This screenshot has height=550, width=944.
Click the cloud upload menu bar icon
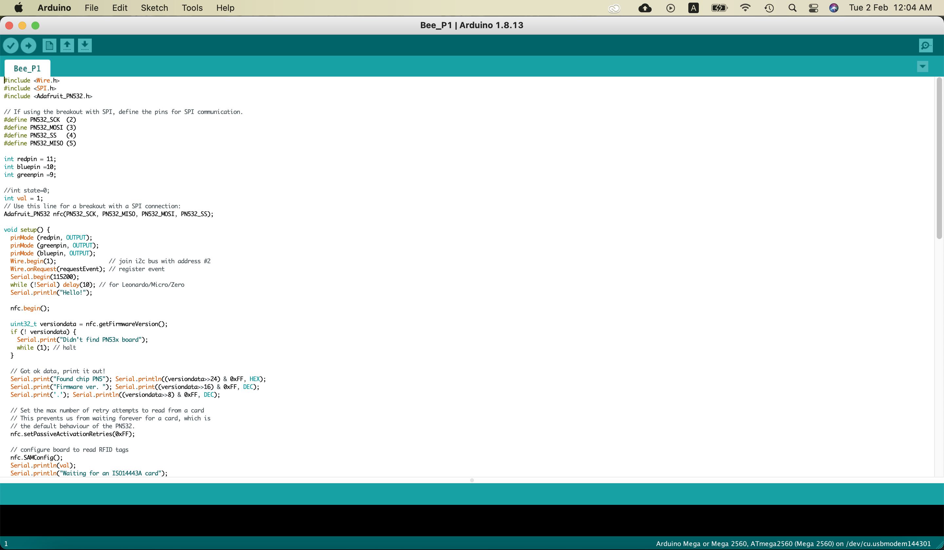point(645,8)
